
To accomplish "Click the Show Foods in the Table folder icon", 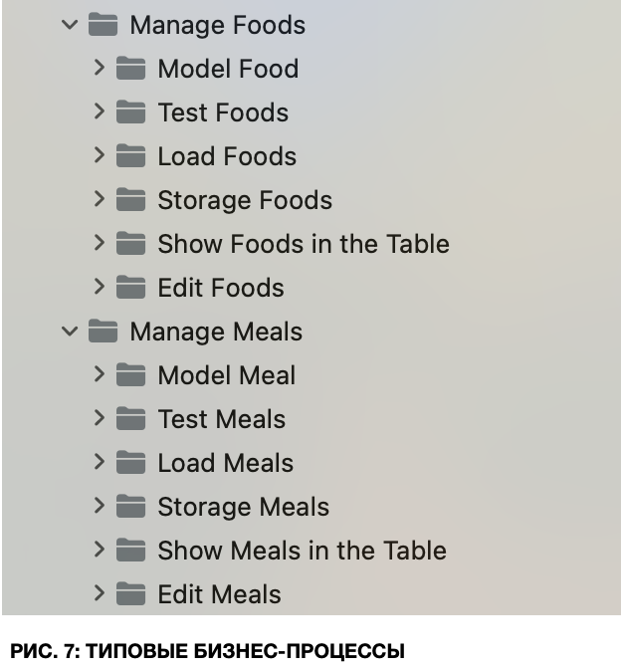I will 130,244.
